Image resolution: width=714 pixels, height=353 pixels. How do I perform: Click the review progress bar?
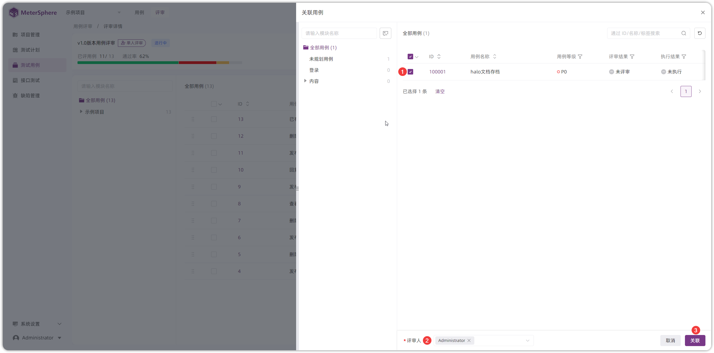pyautogui.click(x=160, y=63)
